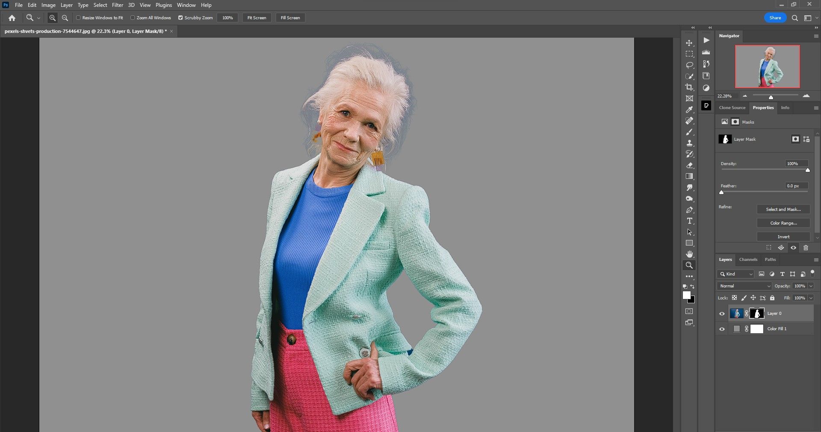Screen dimensions: 821x432
Task: Click the Select and Mask button
Action: click(783, 209)
